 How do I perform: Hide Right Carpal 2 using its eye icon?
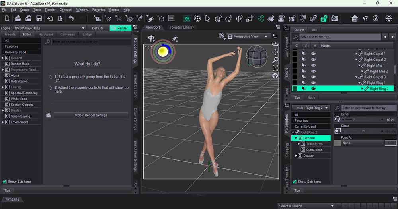click(x=314, y=60)
